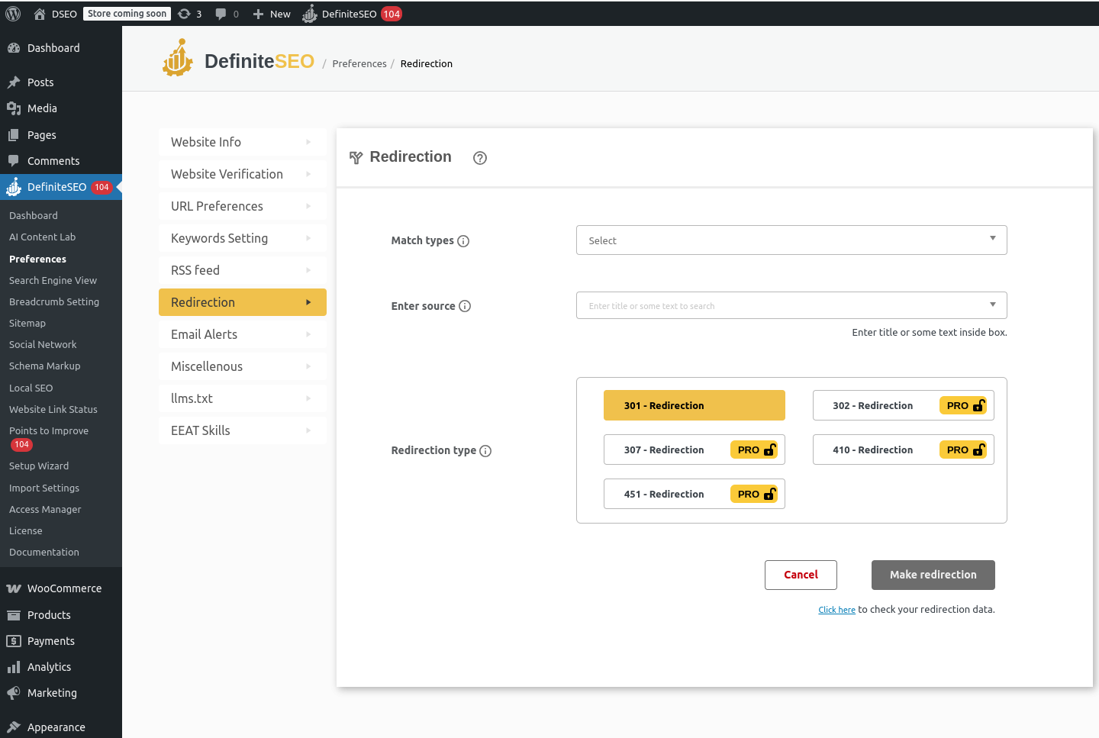Click the updates icon showing 3 pending
This screenshot has height=738, width=1099.
click(189, 14)
